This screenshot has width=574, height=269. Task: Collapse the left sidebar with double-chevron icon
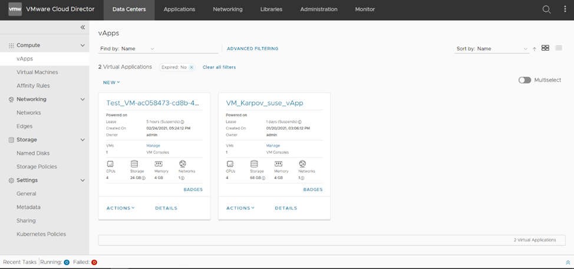click(83, 28)
